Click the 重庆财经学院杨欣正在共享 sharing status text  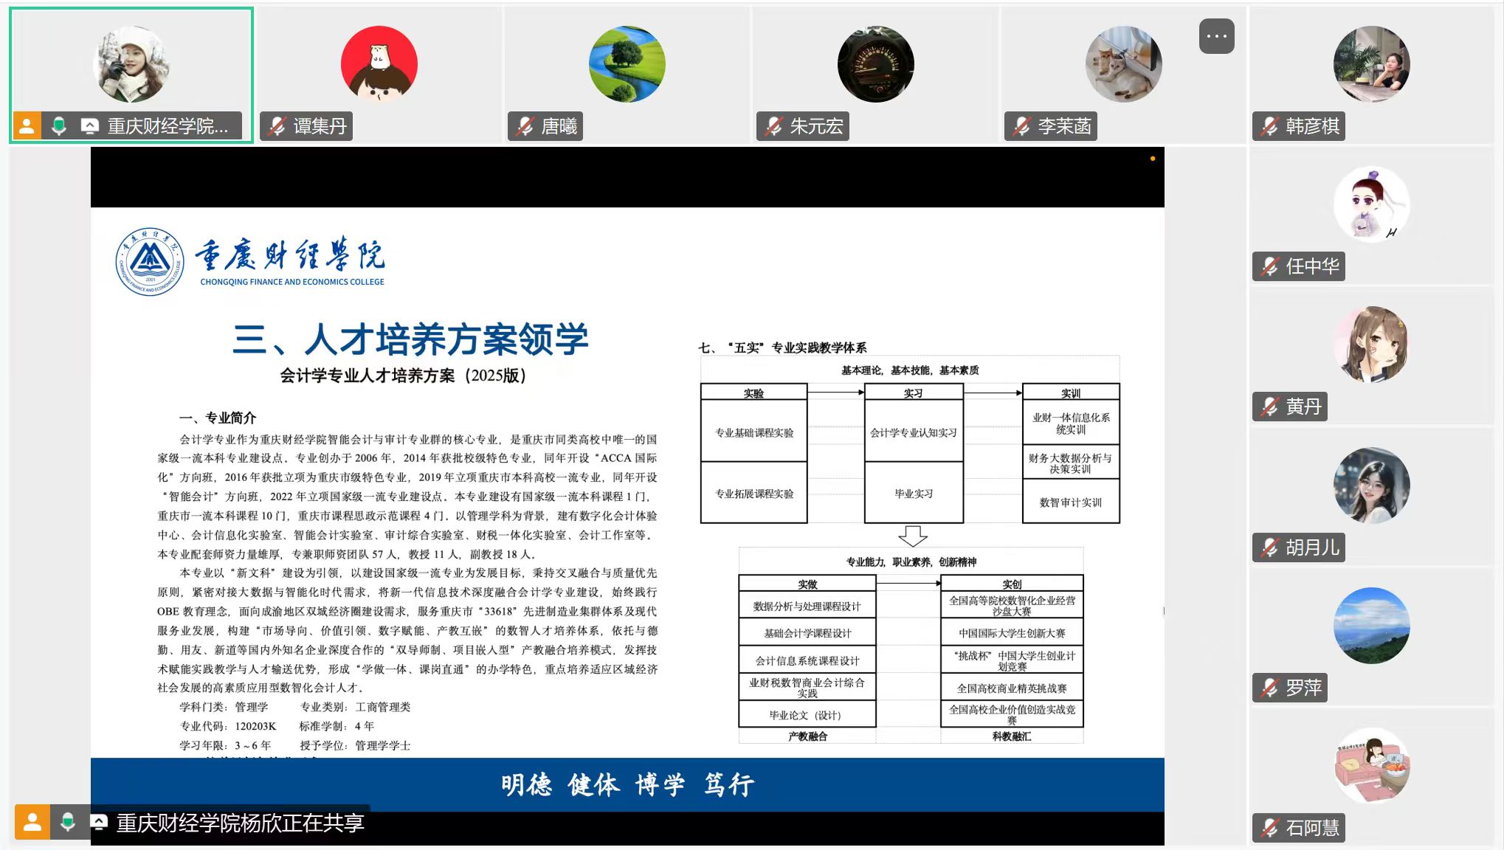coord(241,823)
